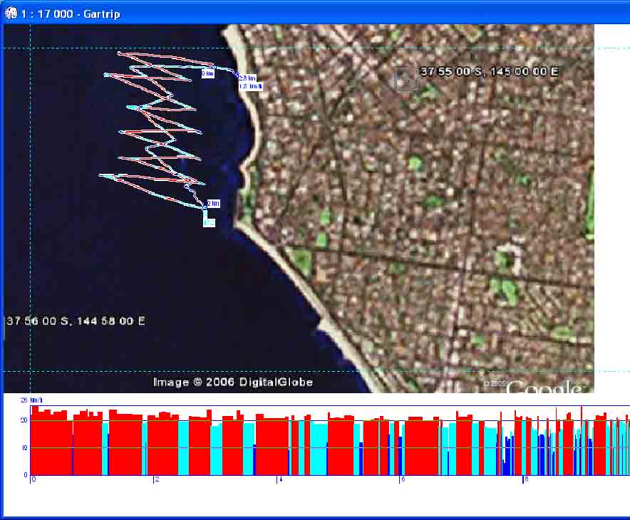This screenshot has width=630, height=520.
Task: Click the '37 55 00 S, 145 00 00 E' label
Action: coord(489,72)
